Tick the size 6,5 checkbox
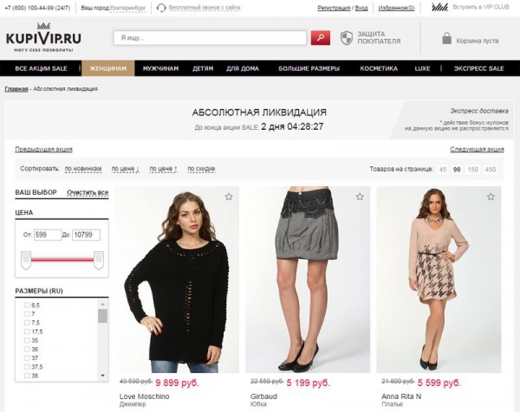 point(27,305)
